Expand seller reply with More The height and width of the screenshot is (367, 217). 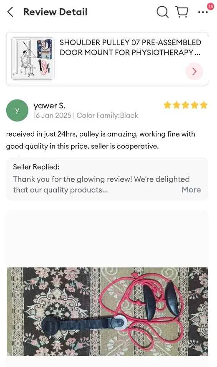tap(191, 190)
